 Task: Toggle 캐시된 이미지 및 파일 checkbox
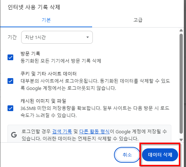point(10,108)
